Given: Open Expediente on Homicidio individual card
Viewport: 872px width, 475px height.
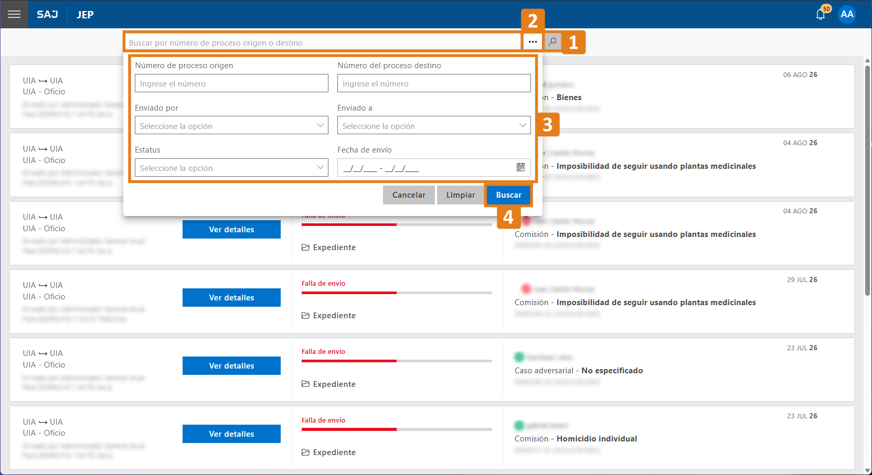Looking at the screenshot, I should coord(328,452).
